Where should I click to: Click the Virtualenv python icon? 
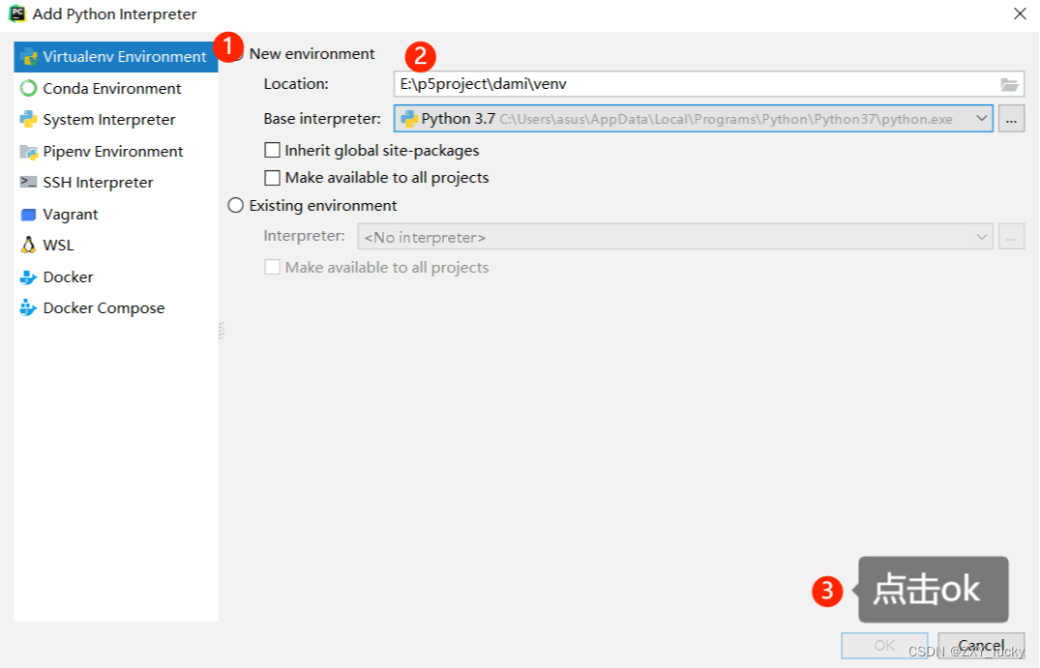(x=29, y=57)
